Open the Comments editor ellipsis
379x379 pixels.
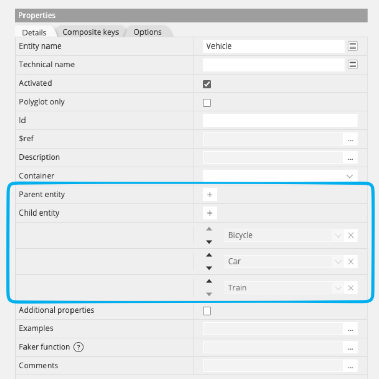pos(350,366)
